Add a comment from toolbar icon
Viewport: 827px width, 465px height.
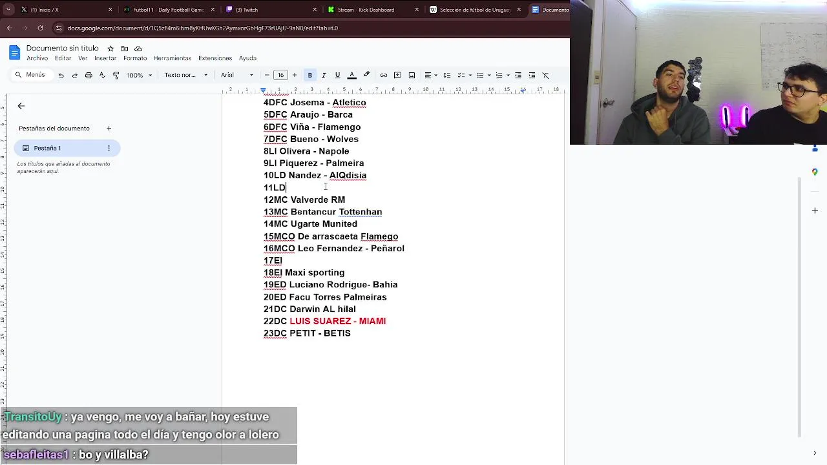tap(397, 76)
